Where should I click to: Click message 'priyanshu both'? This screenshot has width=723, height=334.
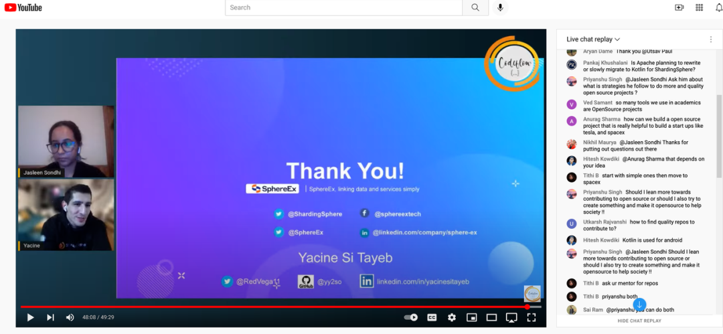(x=620, y=297)
